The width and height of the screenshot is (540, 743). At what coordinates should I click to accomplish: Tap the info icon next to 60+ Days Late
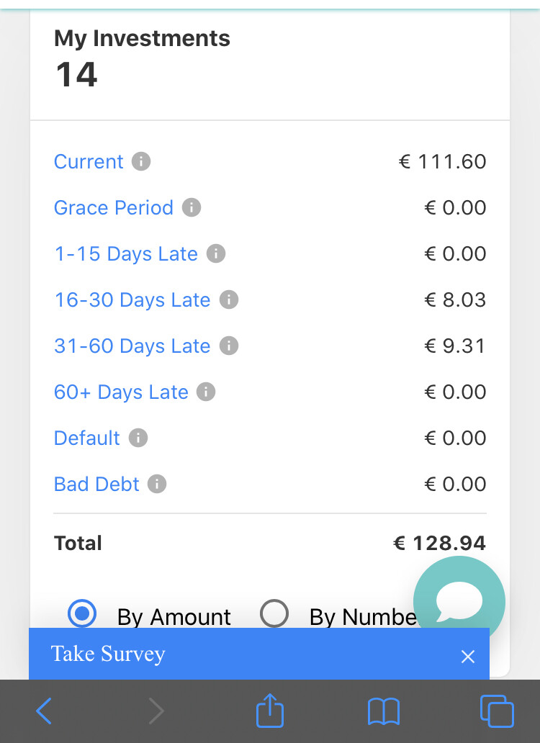206,392
